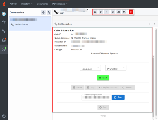
Task: Expand the Directory menu
Action: [x=27, y=4]
